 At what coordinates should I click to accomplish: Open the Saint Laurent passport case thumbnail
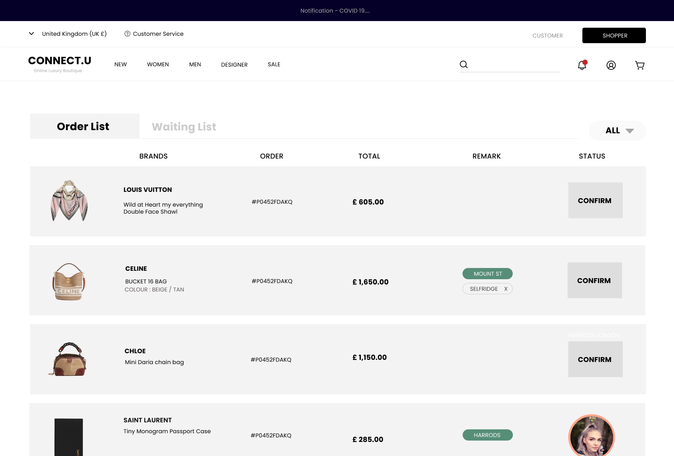pos(69,437)
